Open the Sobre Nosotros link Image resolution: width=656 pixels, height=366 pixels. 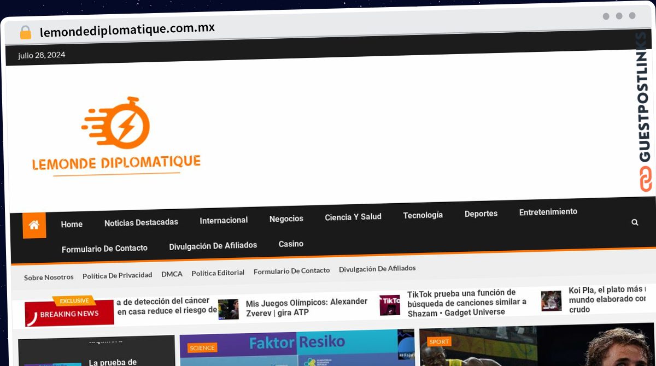coord(49,277)
